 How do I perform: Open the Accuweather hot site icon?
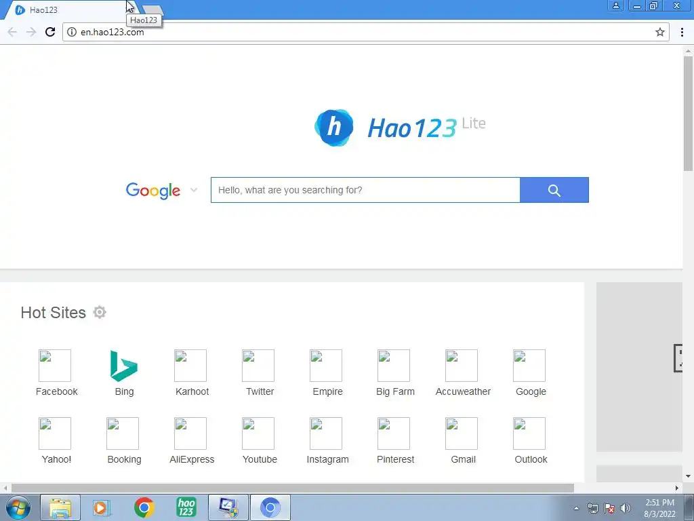(461, 366)
